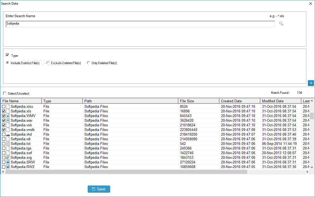Uncheck the Softpedia.xls row checkbox

pos(4,111)
